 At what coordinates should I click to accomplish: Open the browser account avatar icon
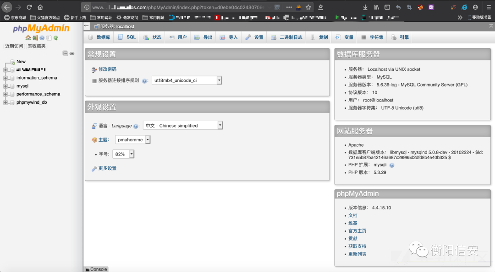[x=475, y=7]
